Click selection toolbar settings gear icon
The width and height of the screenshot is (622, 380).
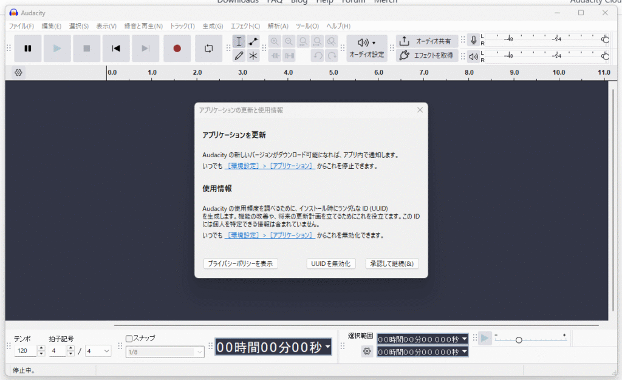367,351
